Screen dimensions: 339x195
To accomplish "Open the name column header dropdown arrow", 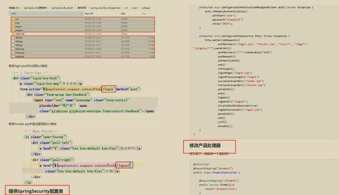I will click(82, 14).
